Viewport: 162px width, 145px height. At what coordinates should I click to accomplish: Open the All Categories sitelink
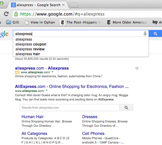(35, 133)
